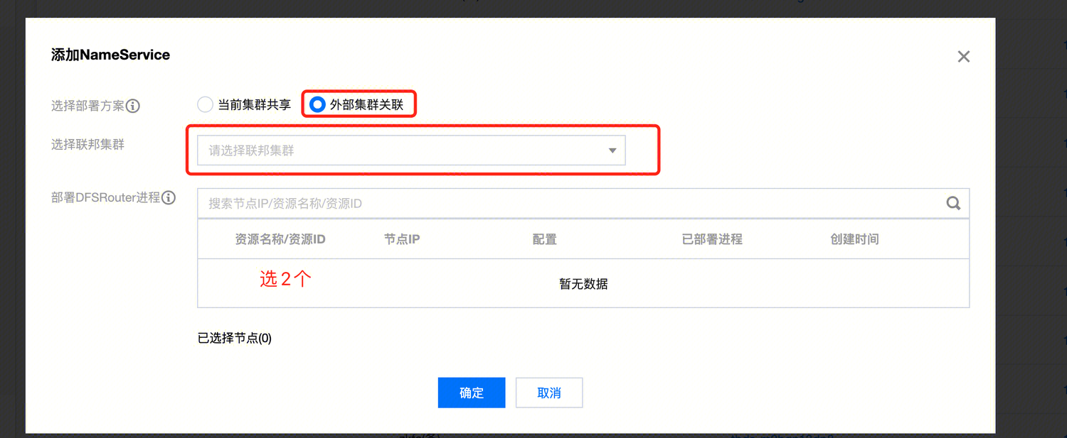
Task: Click the 暂无数据 empty table message
Action: 583,284
